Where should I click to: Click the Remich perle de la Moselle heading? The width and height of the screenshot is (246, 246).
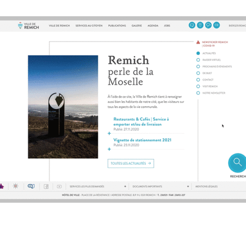(x=130, y=70)
